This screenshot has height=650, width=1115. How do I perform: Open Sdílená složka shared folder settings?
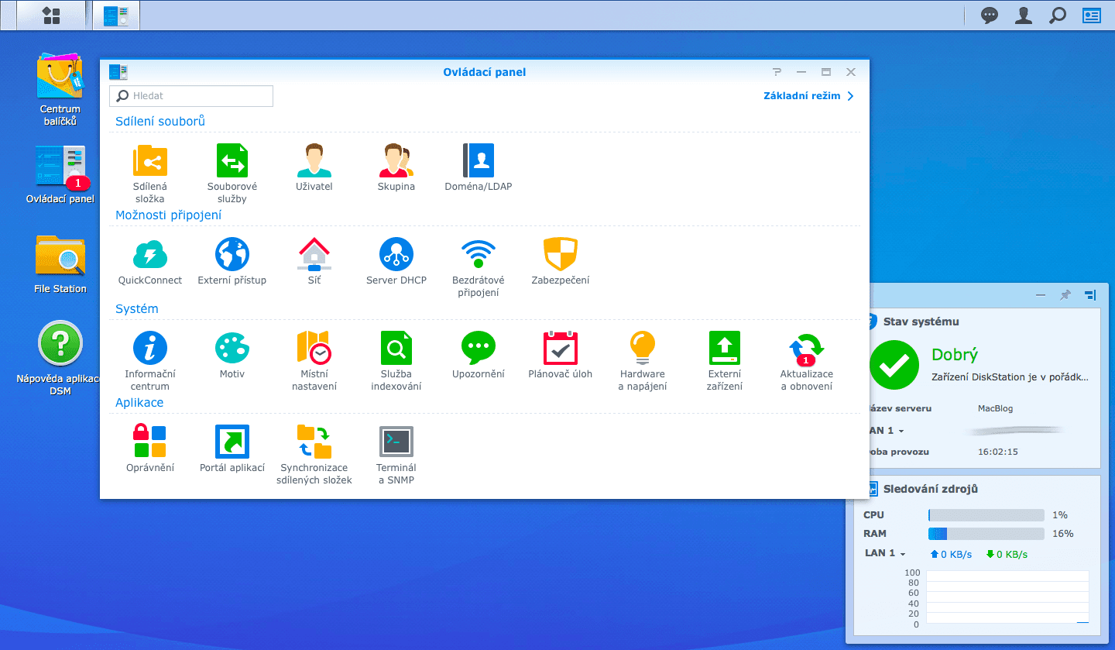(x=150, y=174)
